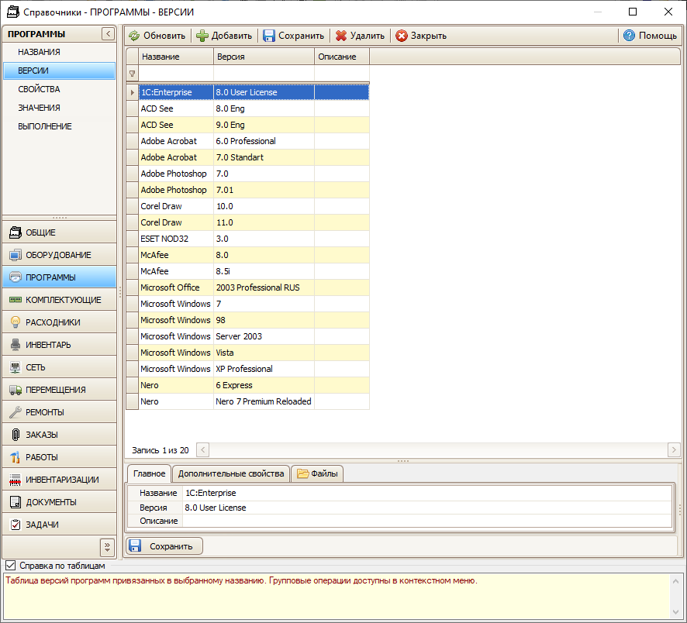This screenshot has width=687, height=623.
Task: Click the Удалить red cross icon
Action: [341, 36]
